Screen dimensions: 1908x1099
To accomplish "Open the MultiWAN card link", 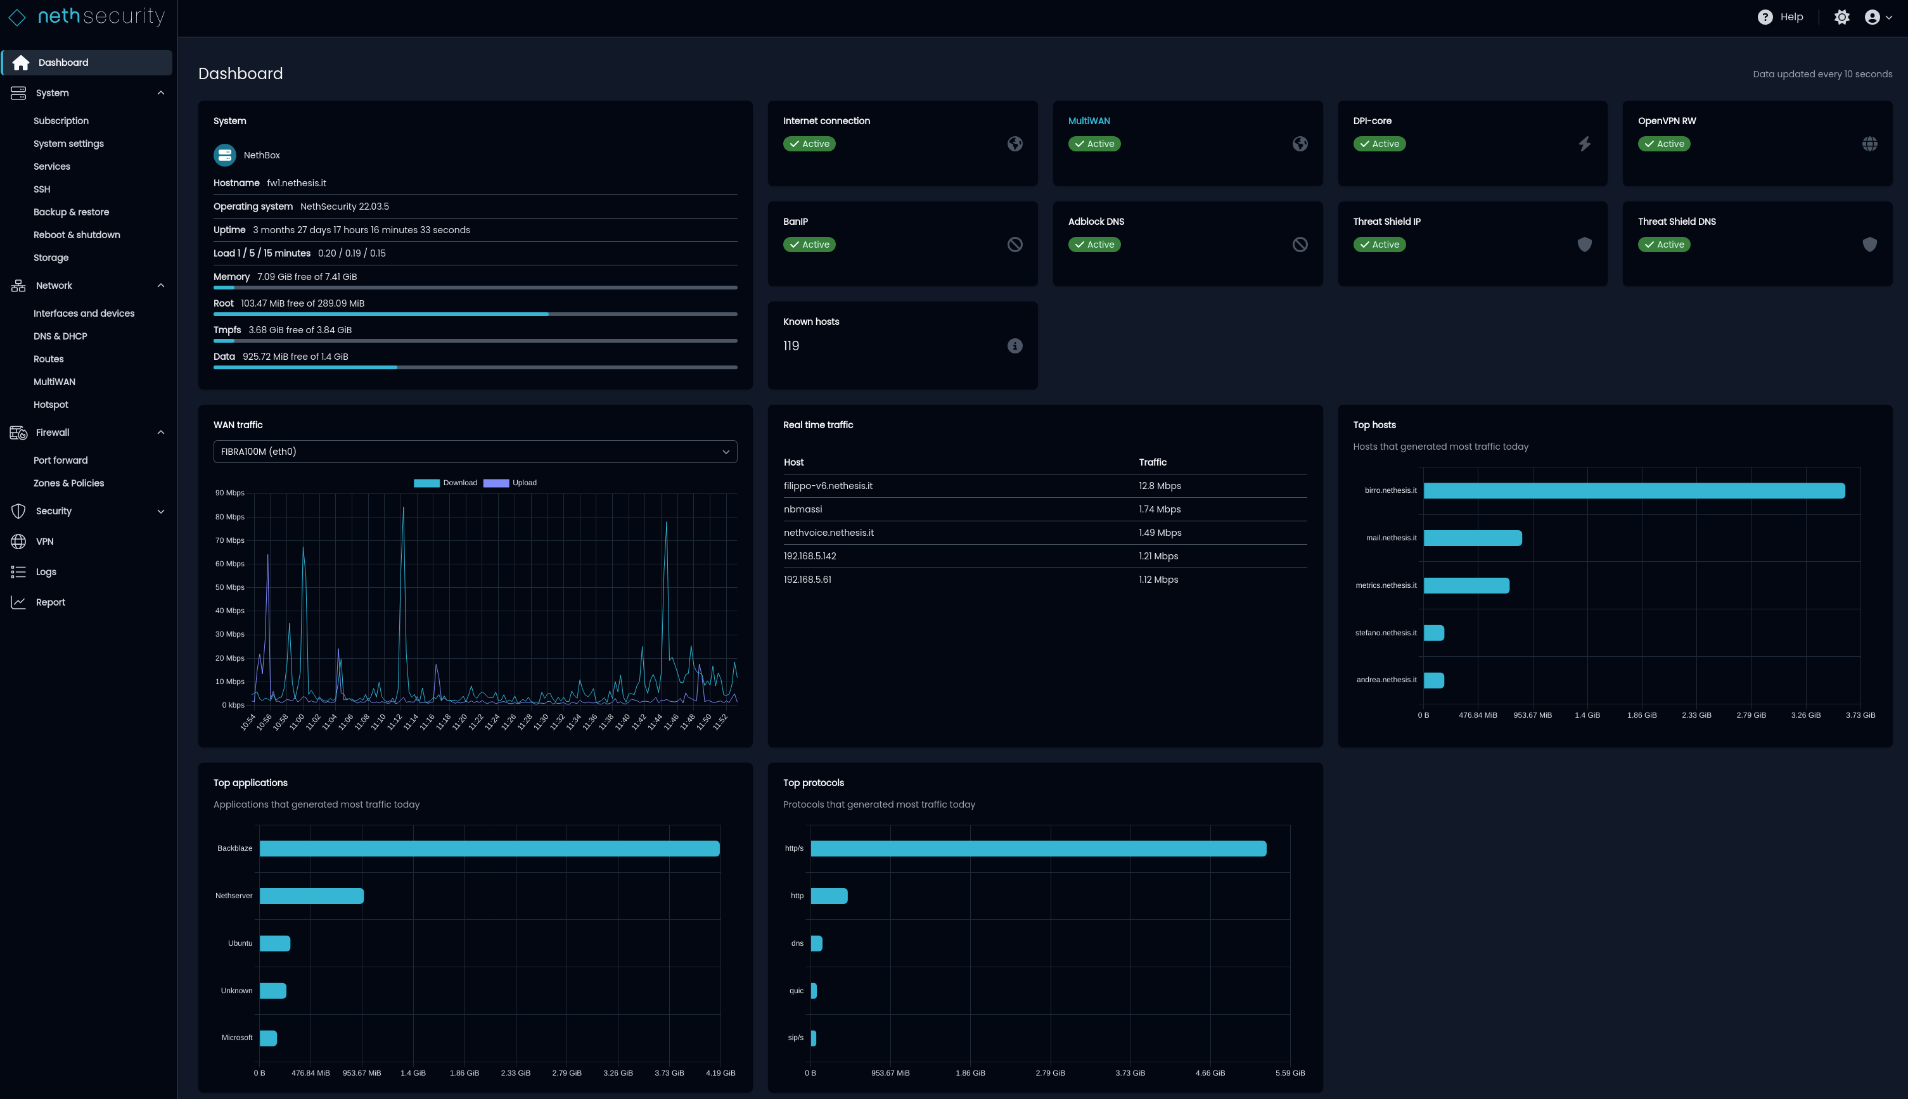I will (x=1089, y=121).
